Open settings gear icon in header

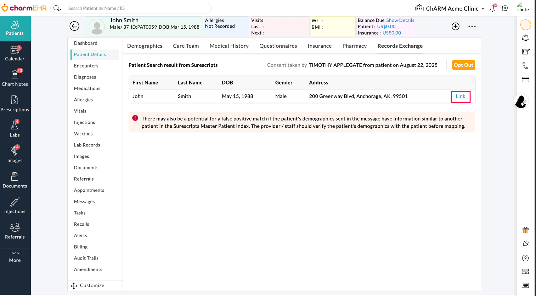(x=505, y=8)
